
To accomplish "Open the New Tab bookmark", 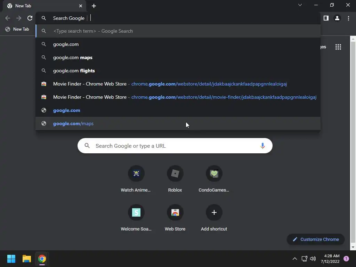I will 17,29.
